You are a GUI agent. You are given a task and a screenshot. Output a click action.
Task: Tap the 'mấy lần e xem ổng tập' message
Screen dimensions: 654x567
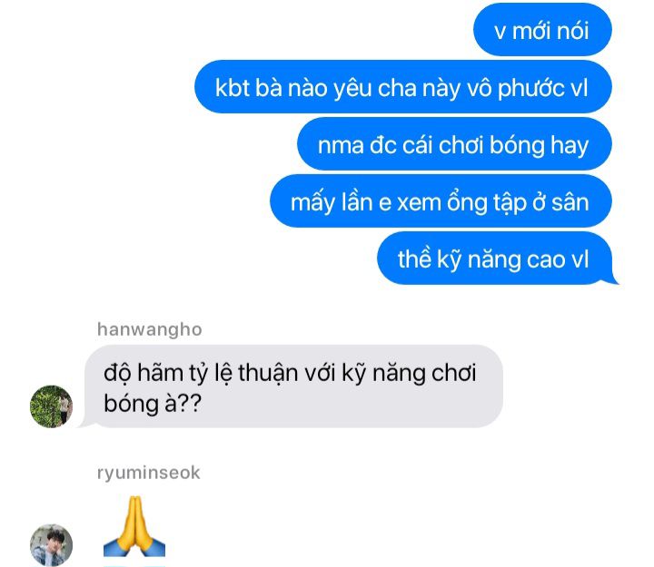(x=441, y=201)
